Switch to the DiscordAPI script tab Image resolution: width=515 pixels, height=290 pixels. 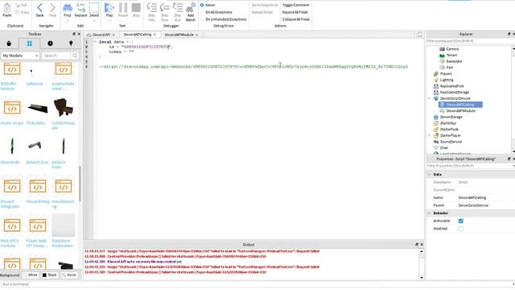tap(101, 35)
